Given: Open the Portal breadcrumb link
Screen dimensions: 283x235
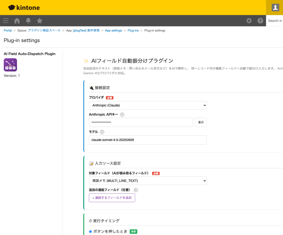Looking at the screenshot, I should [x=7, y=30].
